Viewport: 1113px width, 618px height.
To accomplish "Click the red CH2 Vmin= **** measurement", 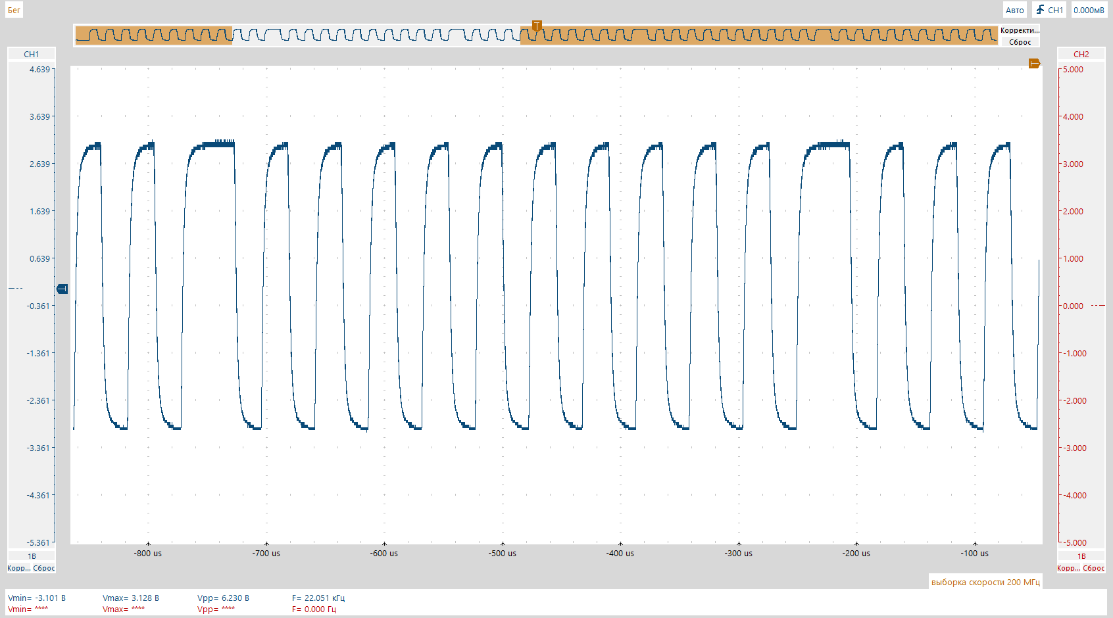I will click(28, 609).
